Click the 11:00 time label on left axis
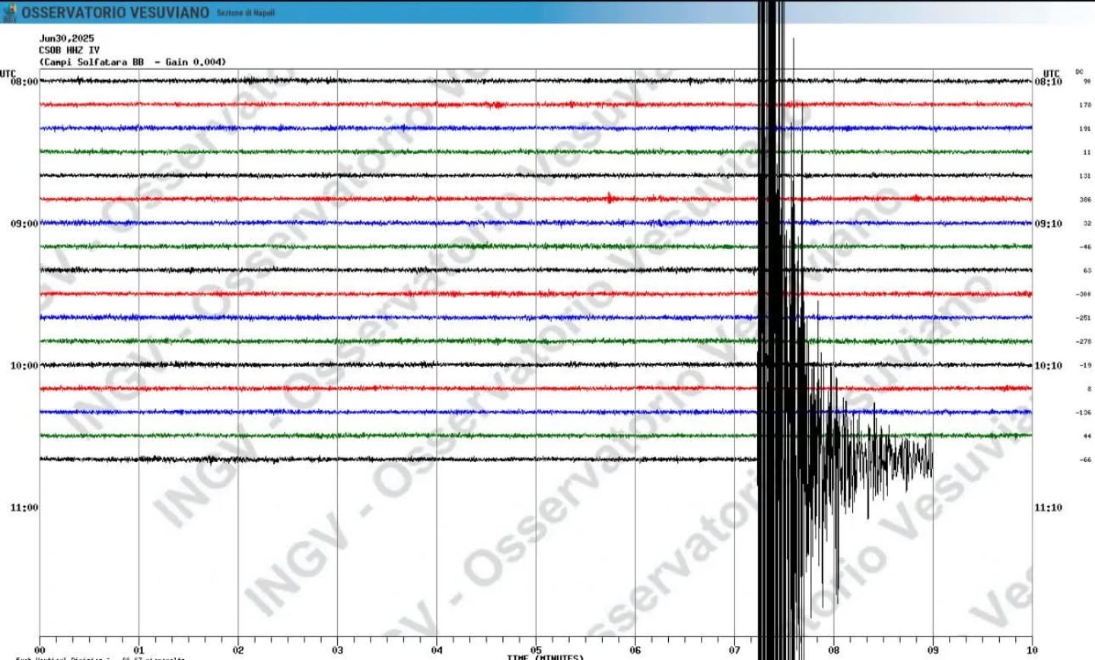Screen dimensions: 1095x660 24,508
